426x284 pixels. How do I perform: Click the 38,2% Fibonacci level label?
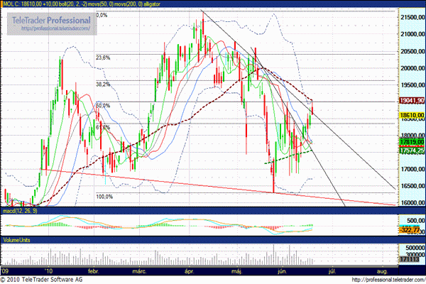(103, 84)
